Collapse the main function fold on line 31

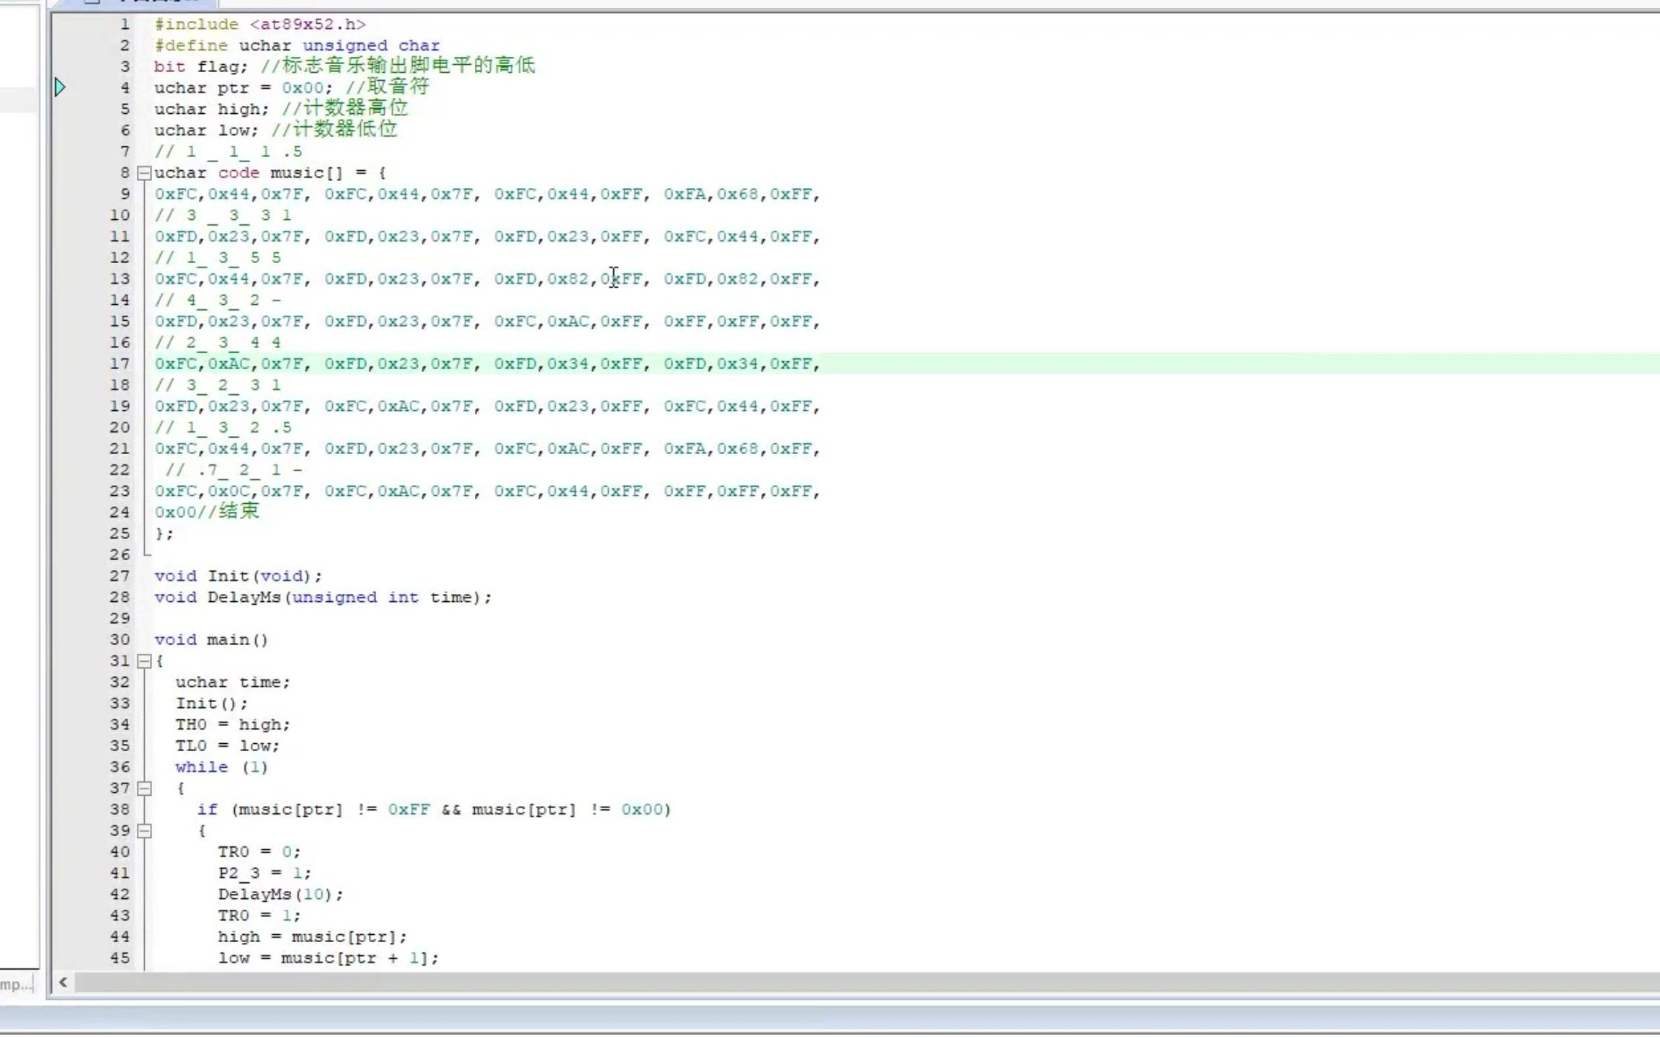pyautogui.click(x=144, y=661)
